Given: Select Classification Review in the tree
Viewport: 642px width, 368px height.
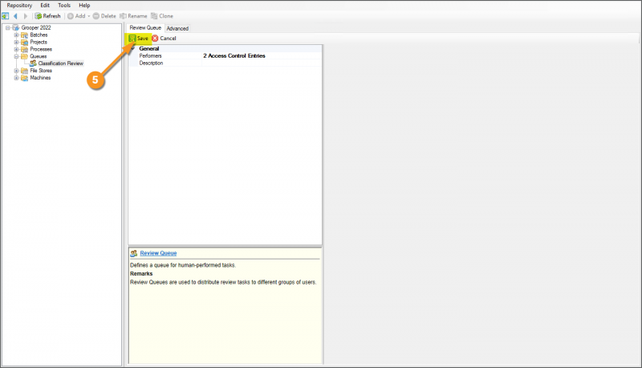Looking at the screenshot, I should (x=61, y=63).
